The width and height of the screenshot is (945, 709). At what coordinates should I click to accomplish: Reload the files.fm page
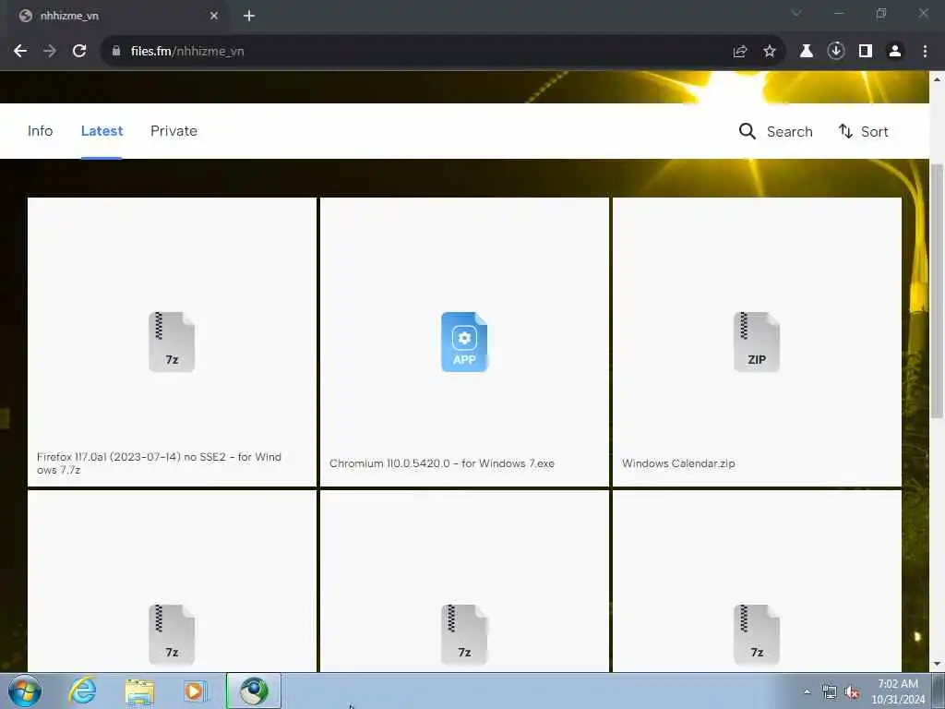79,52
